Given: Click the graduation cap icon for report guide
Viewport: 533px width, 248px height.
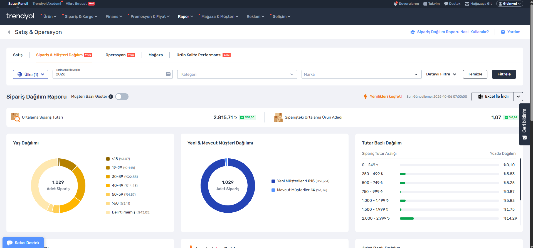Looking at the screenshot, I should (413, 32).
